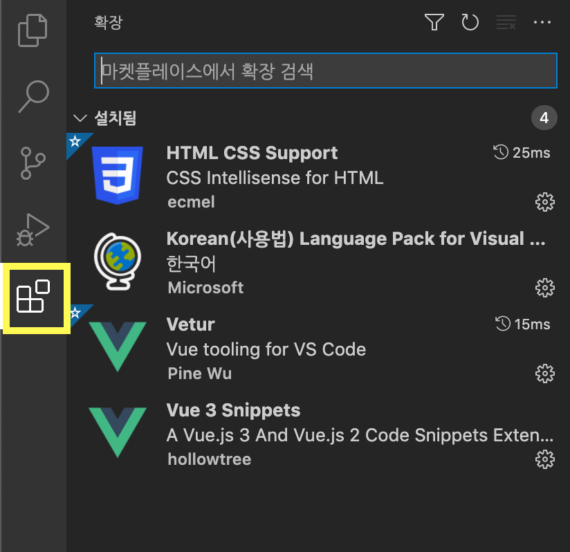Click the CSS Intellisense for HTML description

(275, 178)
